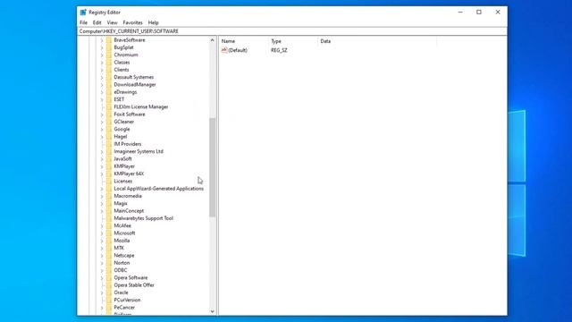Expand the Oracle key arrow
This screenshot has height=322, width=572.
102,292
